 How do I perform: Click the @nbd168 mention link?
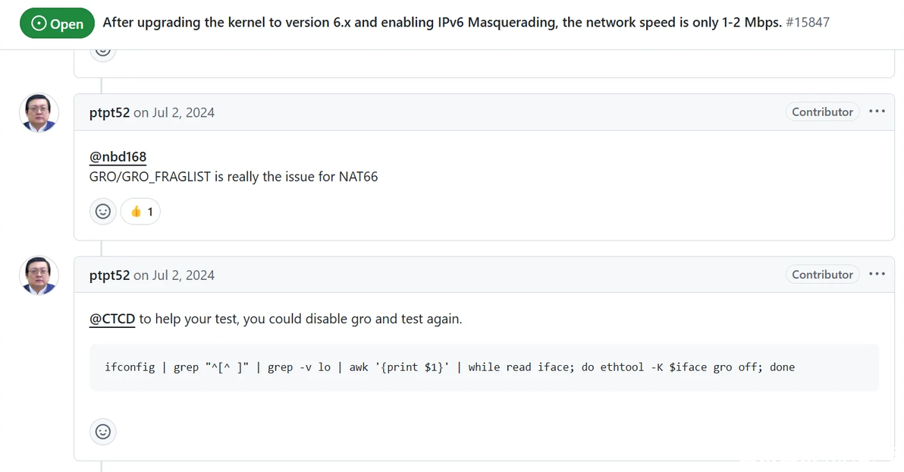tap(118, 157)
